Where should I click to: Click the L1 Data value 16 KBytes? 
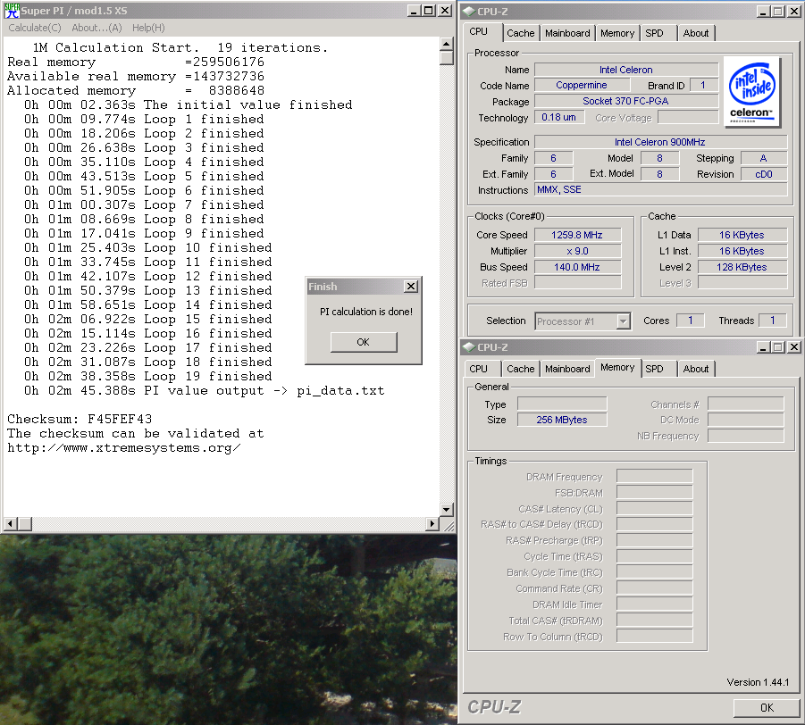[x=742, y=235]
